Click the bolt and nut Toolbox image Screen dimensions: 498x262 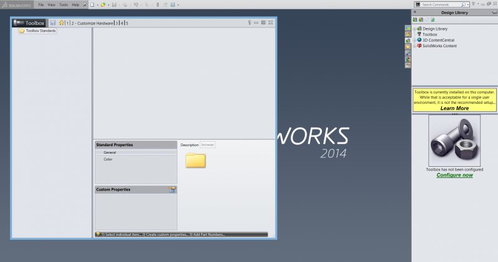454,141
